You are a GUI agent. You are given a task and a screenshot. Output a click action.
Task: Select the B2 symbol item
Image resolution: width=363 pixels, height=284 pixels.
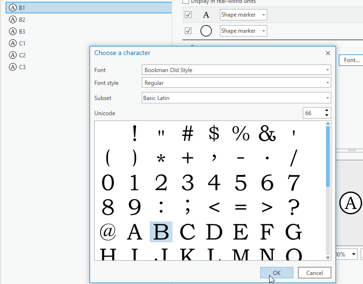(22, 20)
